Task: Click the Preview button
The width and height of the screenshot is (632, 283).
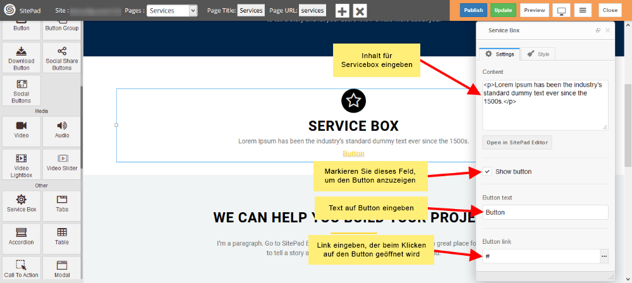Action: pos(535,11)
